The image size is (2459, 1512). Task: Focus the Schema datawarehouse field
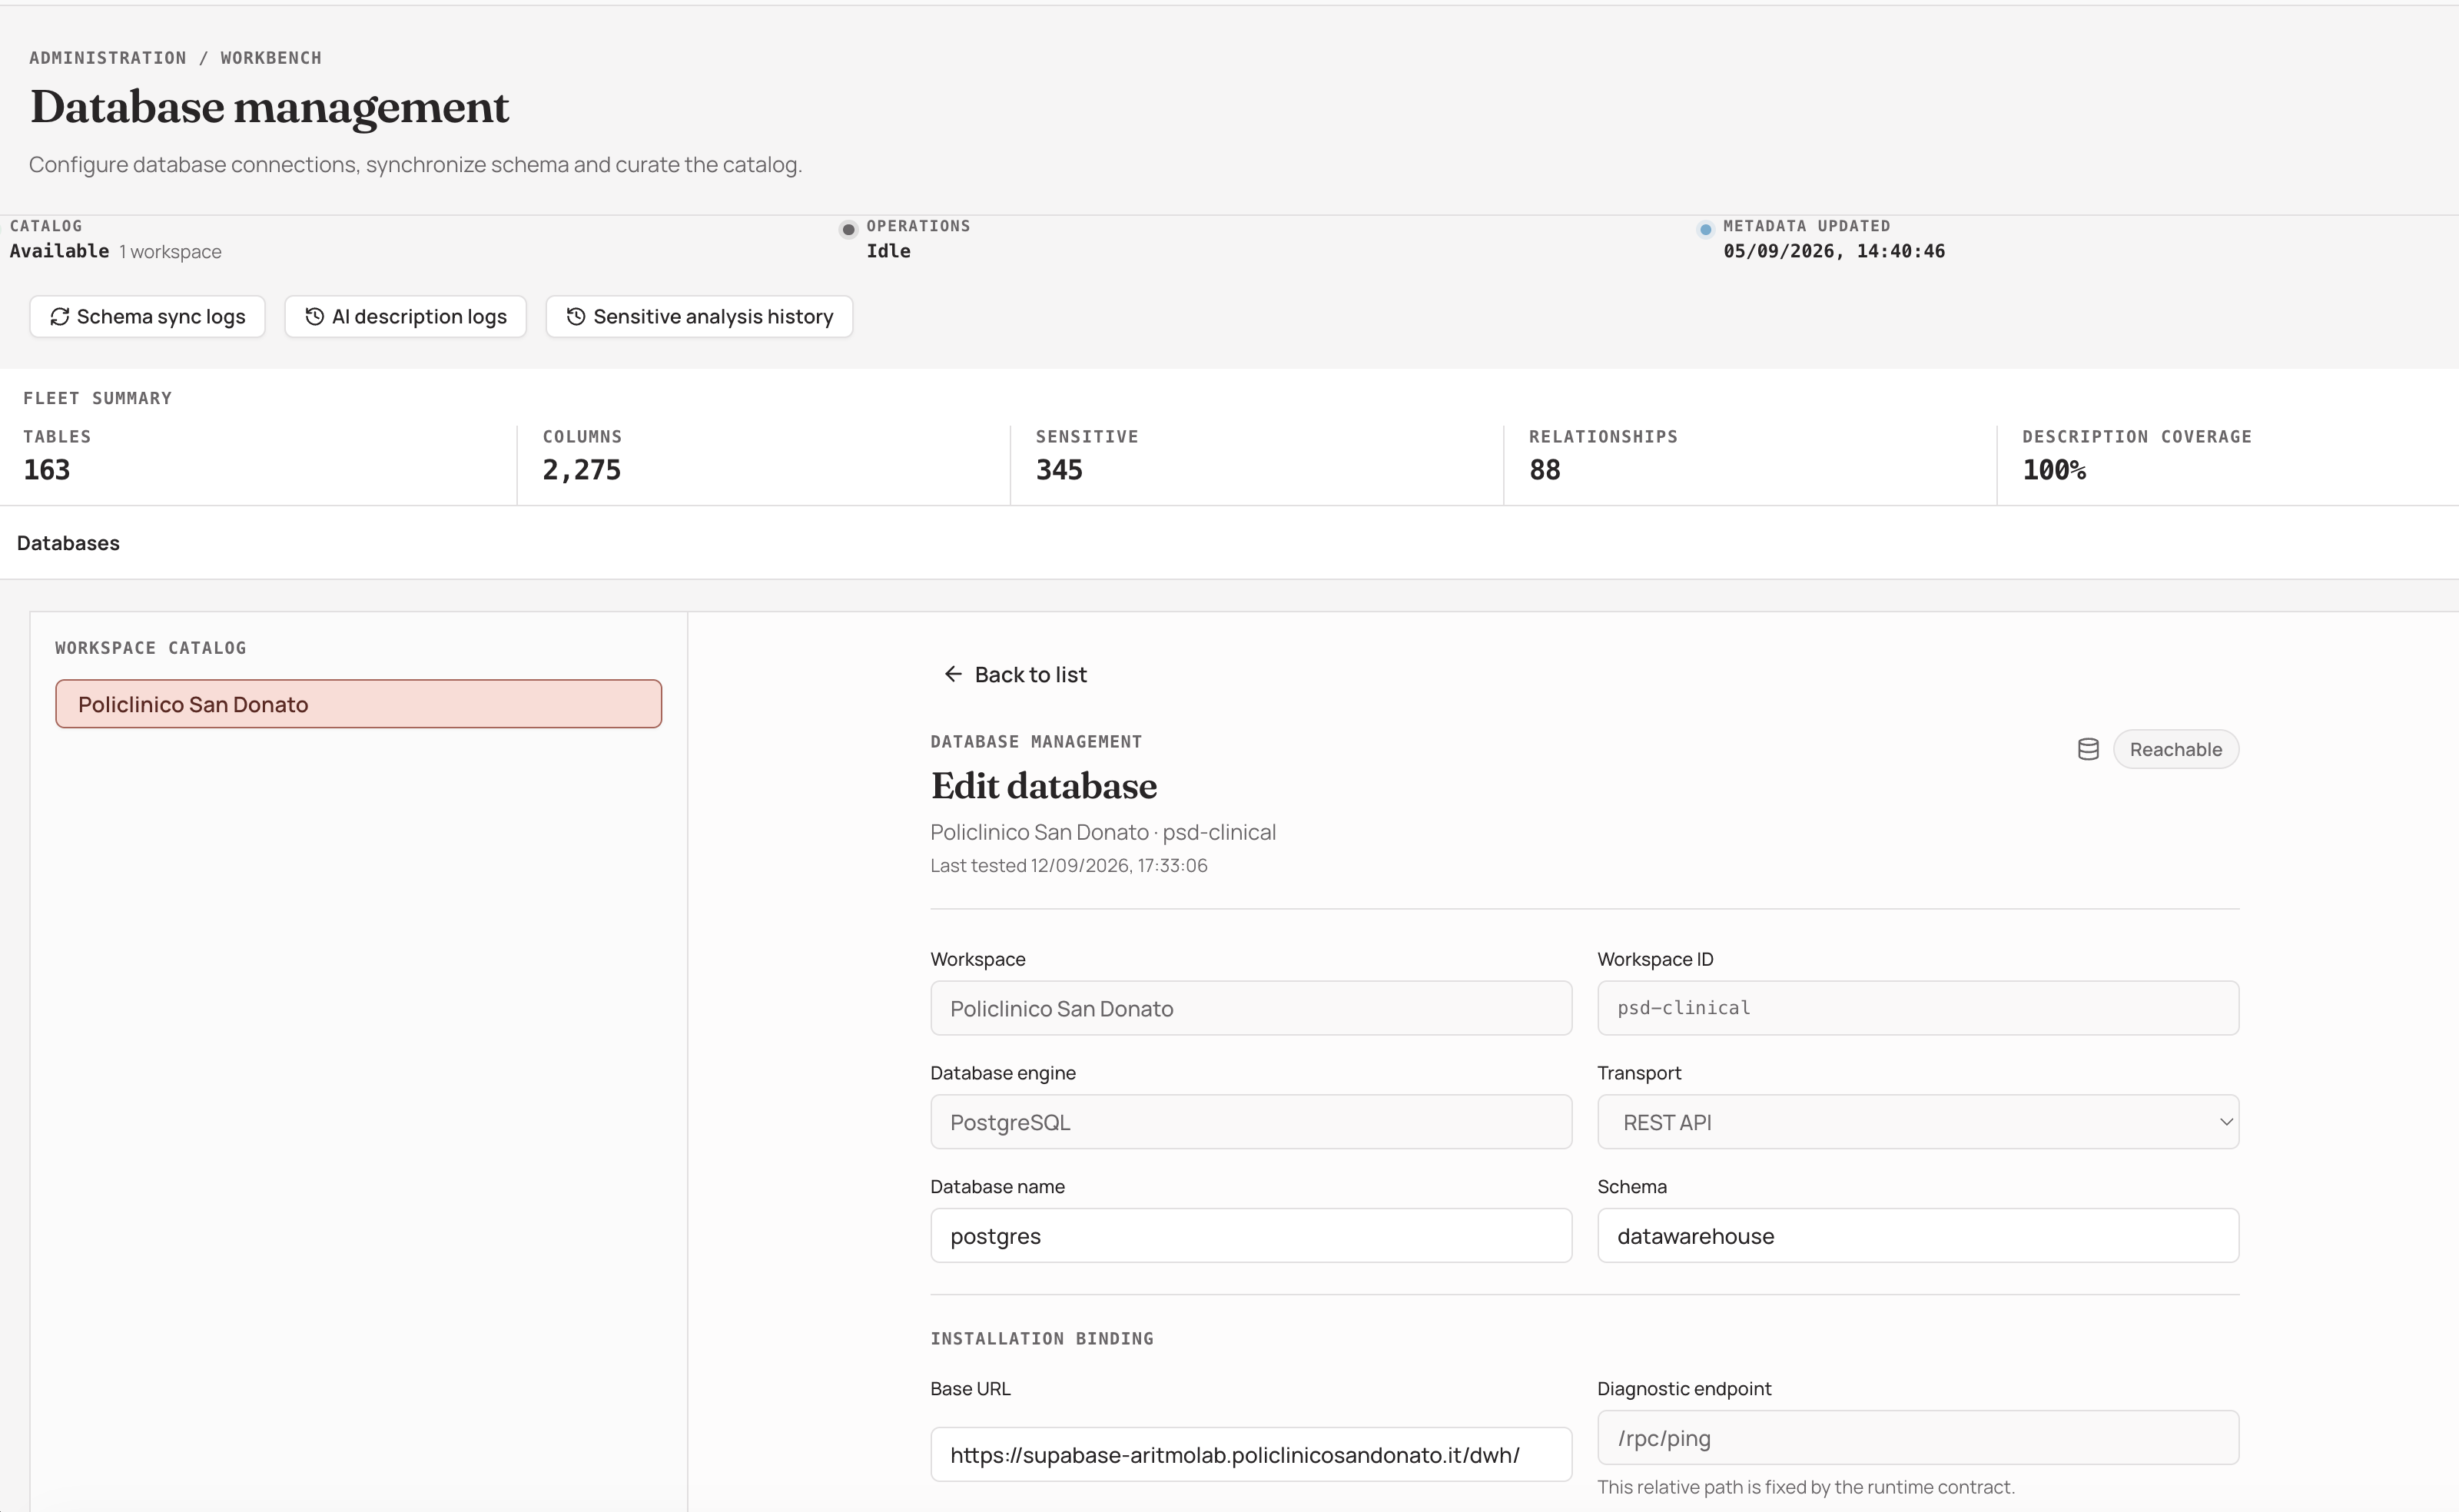coord(1917,1236)
